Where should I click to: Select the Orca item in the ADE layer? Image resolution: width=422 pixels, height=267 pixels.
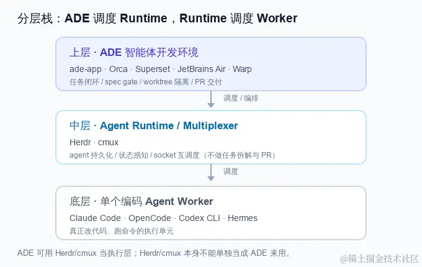(118, 69)
